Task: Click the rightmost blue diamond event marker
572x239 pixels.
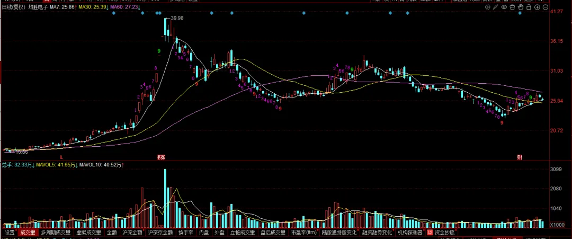Action: (x=520, y=13)
